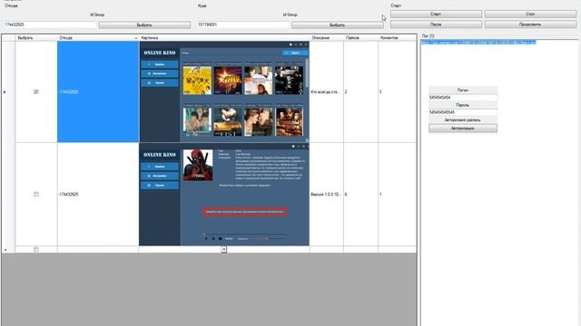Uncheck the checkbox in the first table row
581x326 pixels.
pos(36,91)
